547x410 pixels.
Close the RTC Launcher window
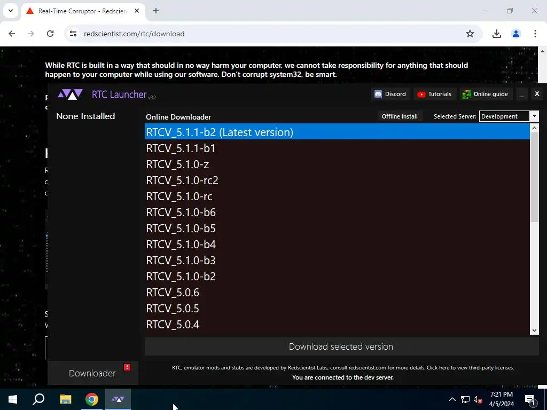pos(537,94)
